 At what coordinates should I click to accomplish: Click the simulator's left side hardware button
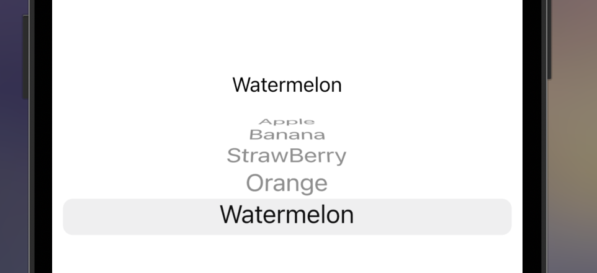click(x=25, y=57)
